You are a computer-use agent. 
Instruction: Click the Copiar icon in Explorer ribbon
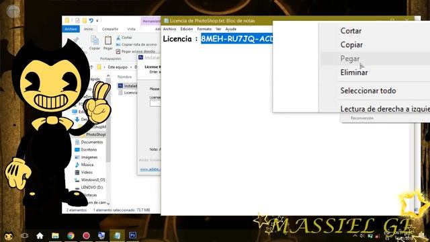coord(95,43)
